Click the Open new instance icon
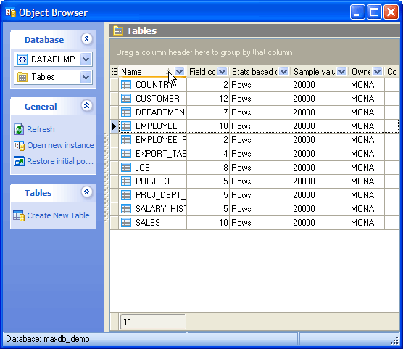This screenshot has height=349, width=403. tap(19, 145)
